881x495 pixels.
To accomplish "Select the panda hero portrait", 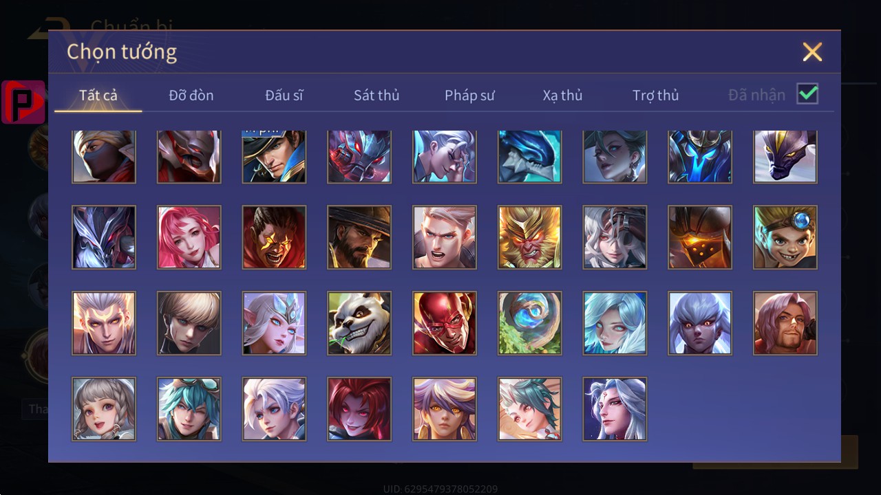I will point(359,323).
